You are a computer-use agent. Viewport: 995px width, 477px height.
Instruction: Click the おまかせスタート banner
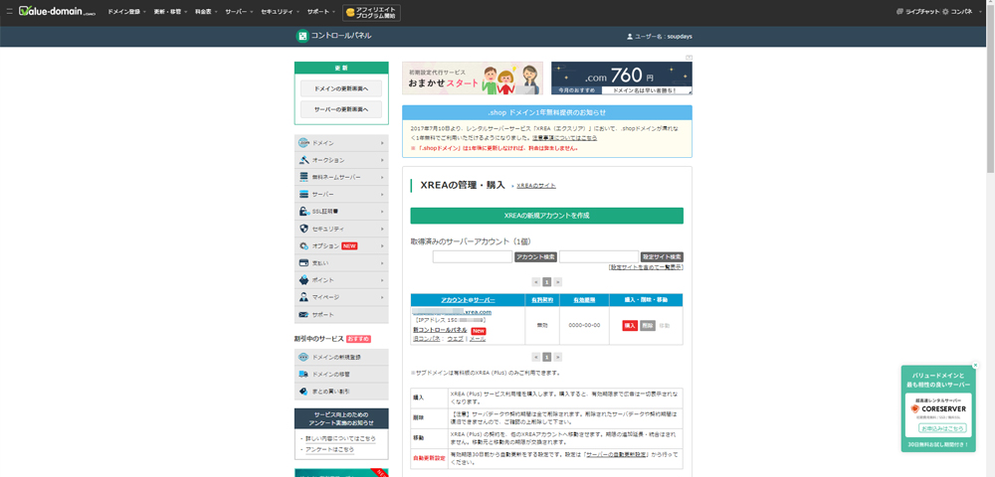pos(473,78)
